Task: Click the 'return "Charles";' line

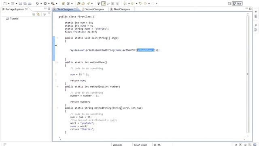Action: pyautogui.click(x=82, y=129)
